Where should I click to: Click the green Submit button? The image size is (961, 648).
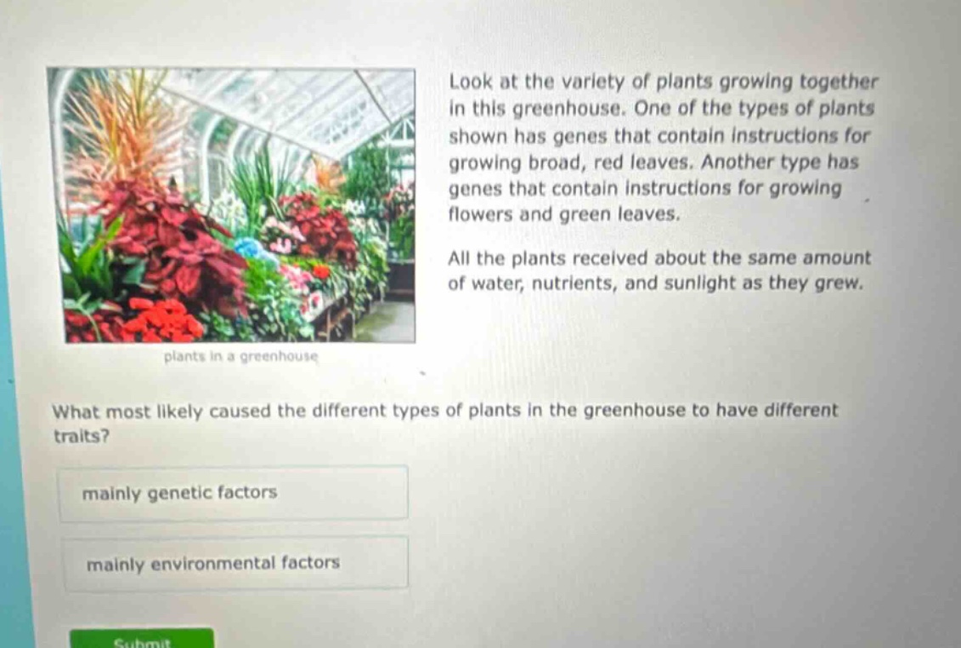[142, 638]
